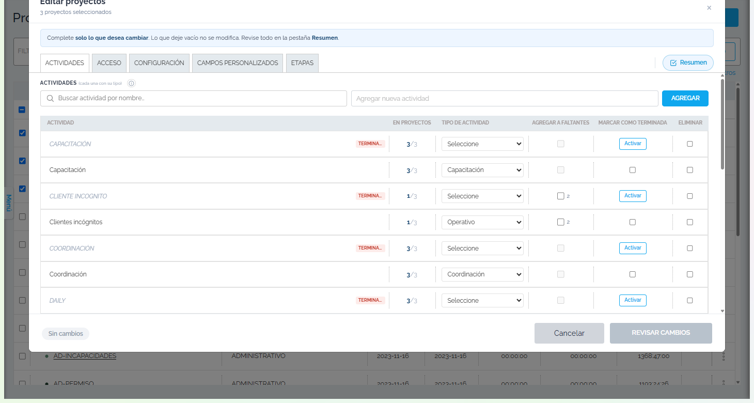Check eliminar for DAILY row

690,301
